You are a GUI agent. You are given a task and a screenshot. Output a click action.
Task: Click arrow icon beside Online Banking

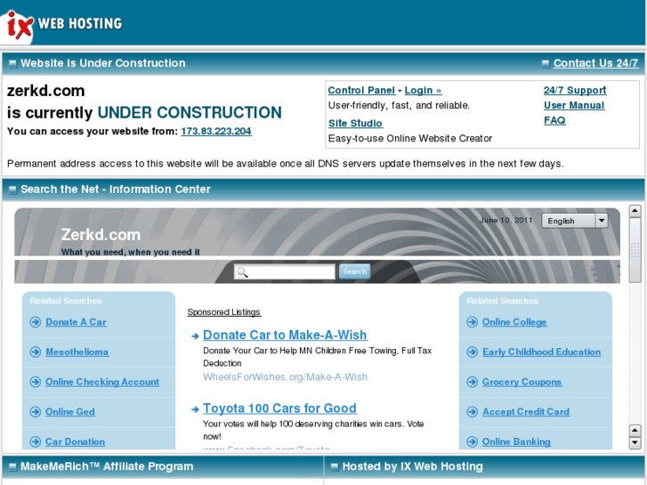click(472, 441)
